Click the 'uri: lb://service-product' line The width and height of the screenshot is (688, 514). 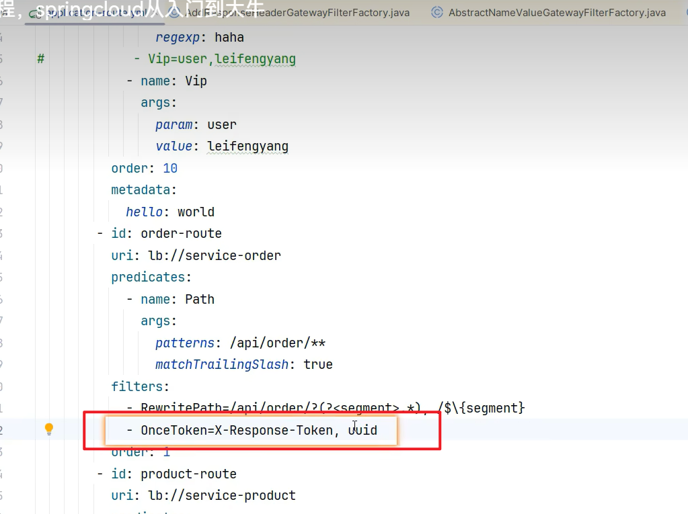(x=204, y=495)
